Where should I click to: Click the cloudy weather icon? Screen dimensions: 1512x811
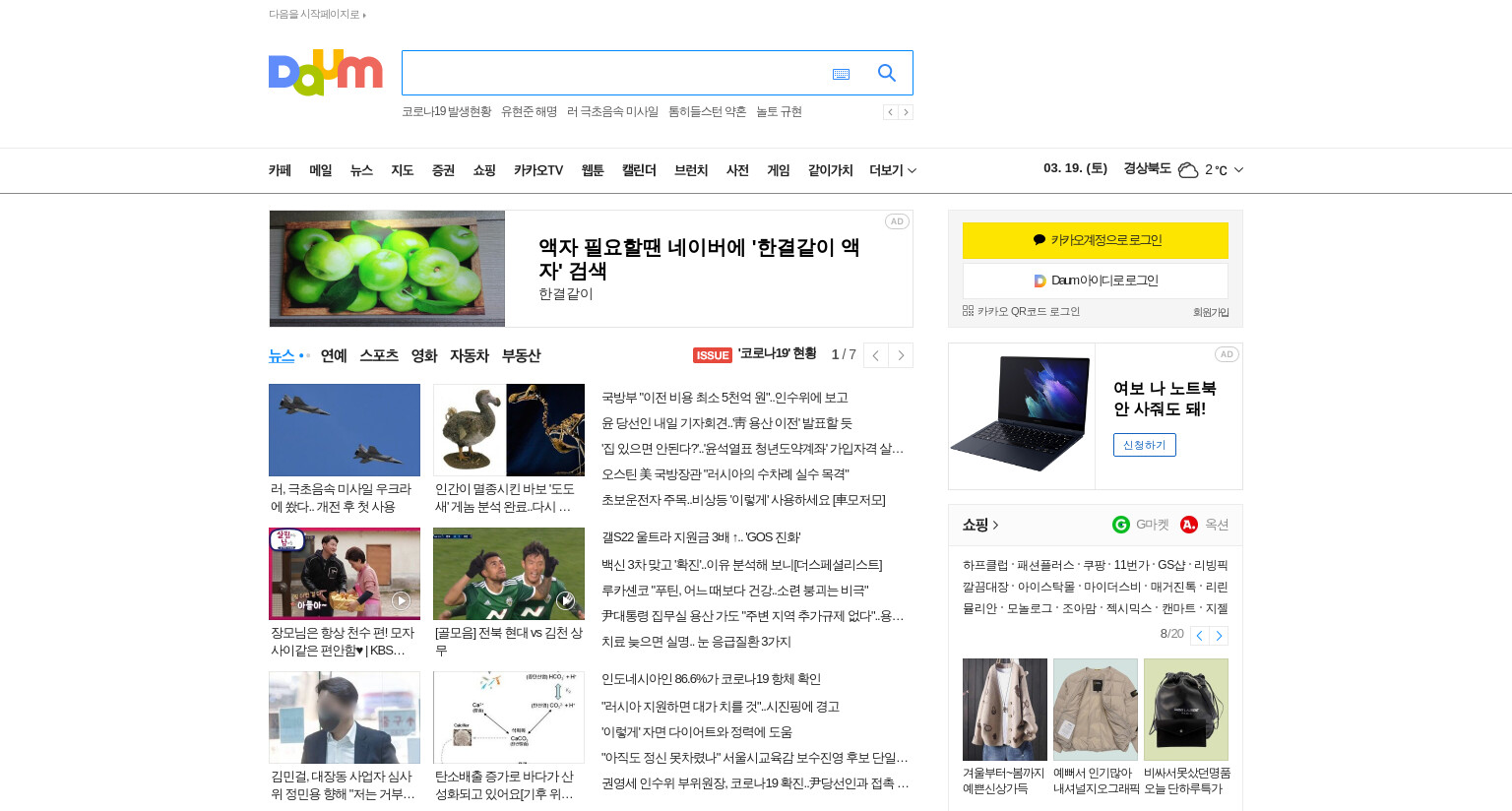tap(1188, 170)
